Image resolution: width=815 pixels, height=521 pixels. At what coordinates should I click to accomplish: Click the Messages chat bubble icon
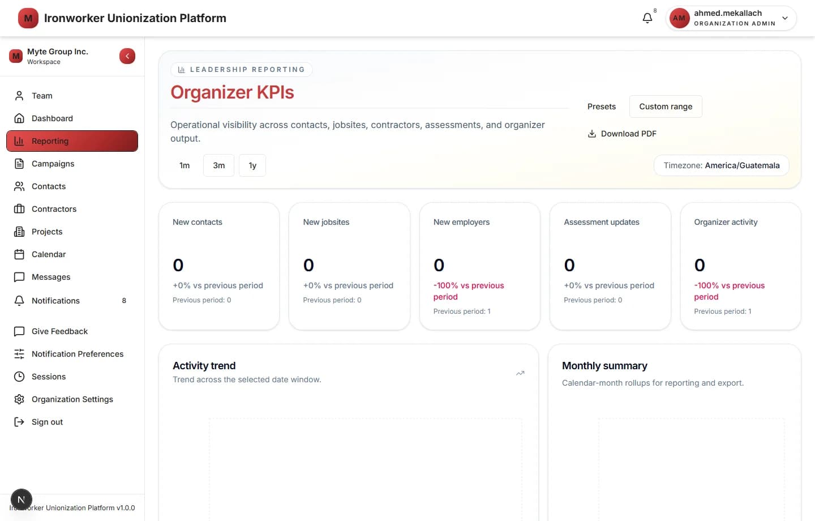pos(19,277)
